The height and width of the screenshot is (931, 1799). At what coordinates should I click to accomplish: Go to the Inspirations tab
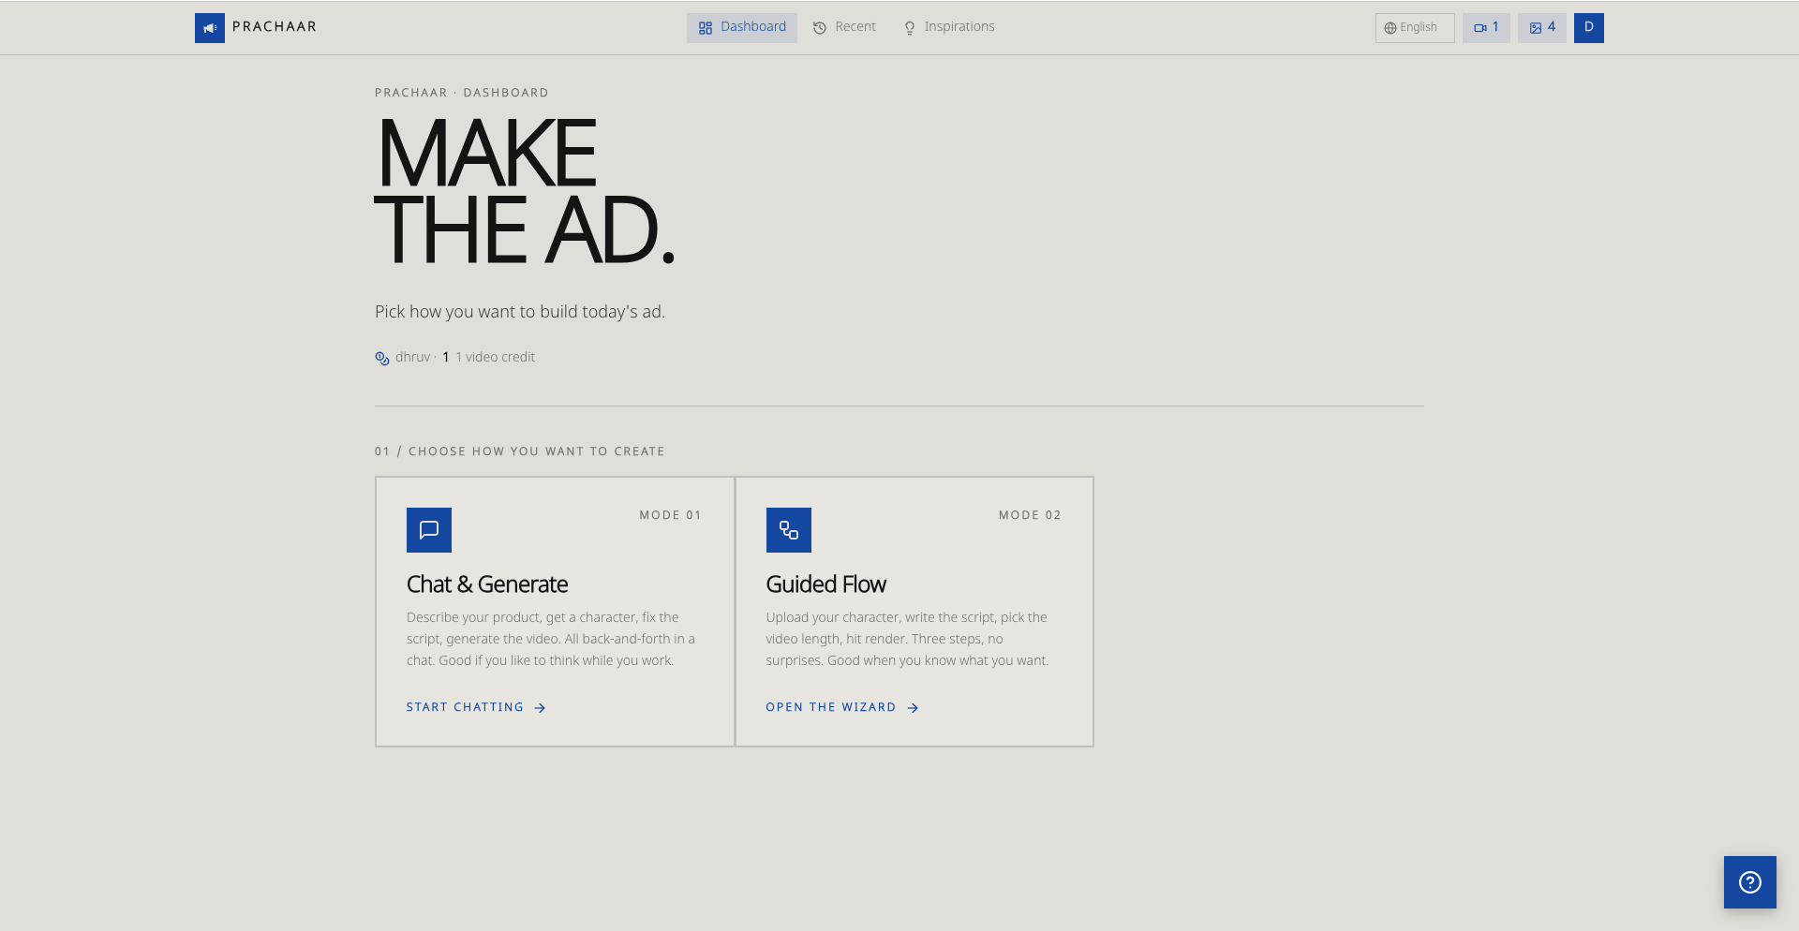(949, 27)
